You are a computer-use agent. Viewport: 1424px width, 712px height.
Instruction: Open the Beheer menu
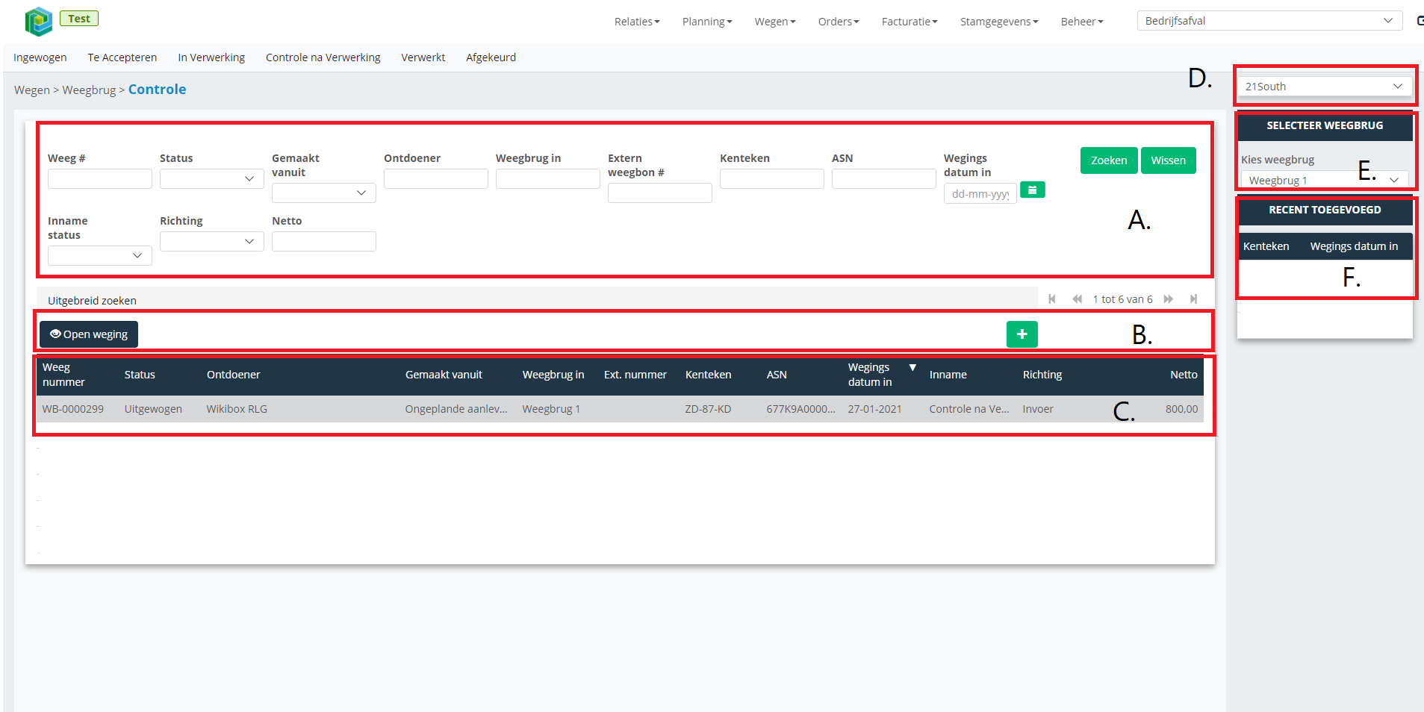coord(1082,22)
